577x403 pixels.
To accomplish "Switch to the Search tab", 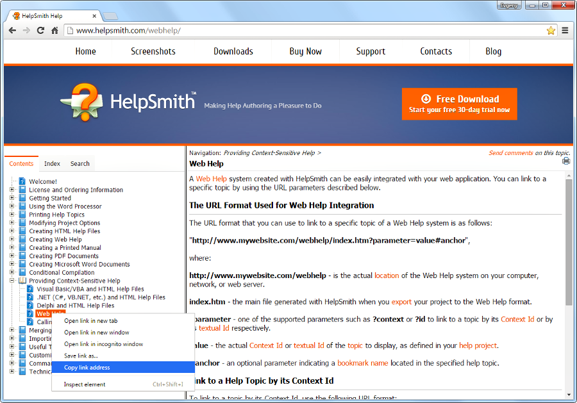I will click(x=80, y=163).
